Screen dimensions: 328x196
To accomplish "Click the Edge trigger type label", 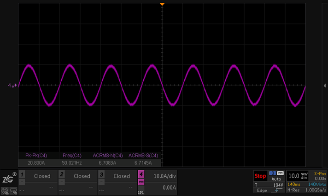I will [x=262, y=190].
